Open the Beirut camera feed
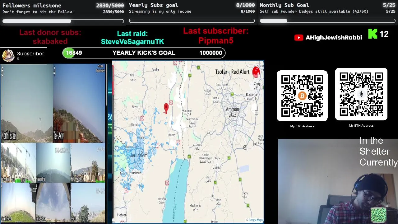The height and width of the screenshot is (224, 398). pos(88,202)
